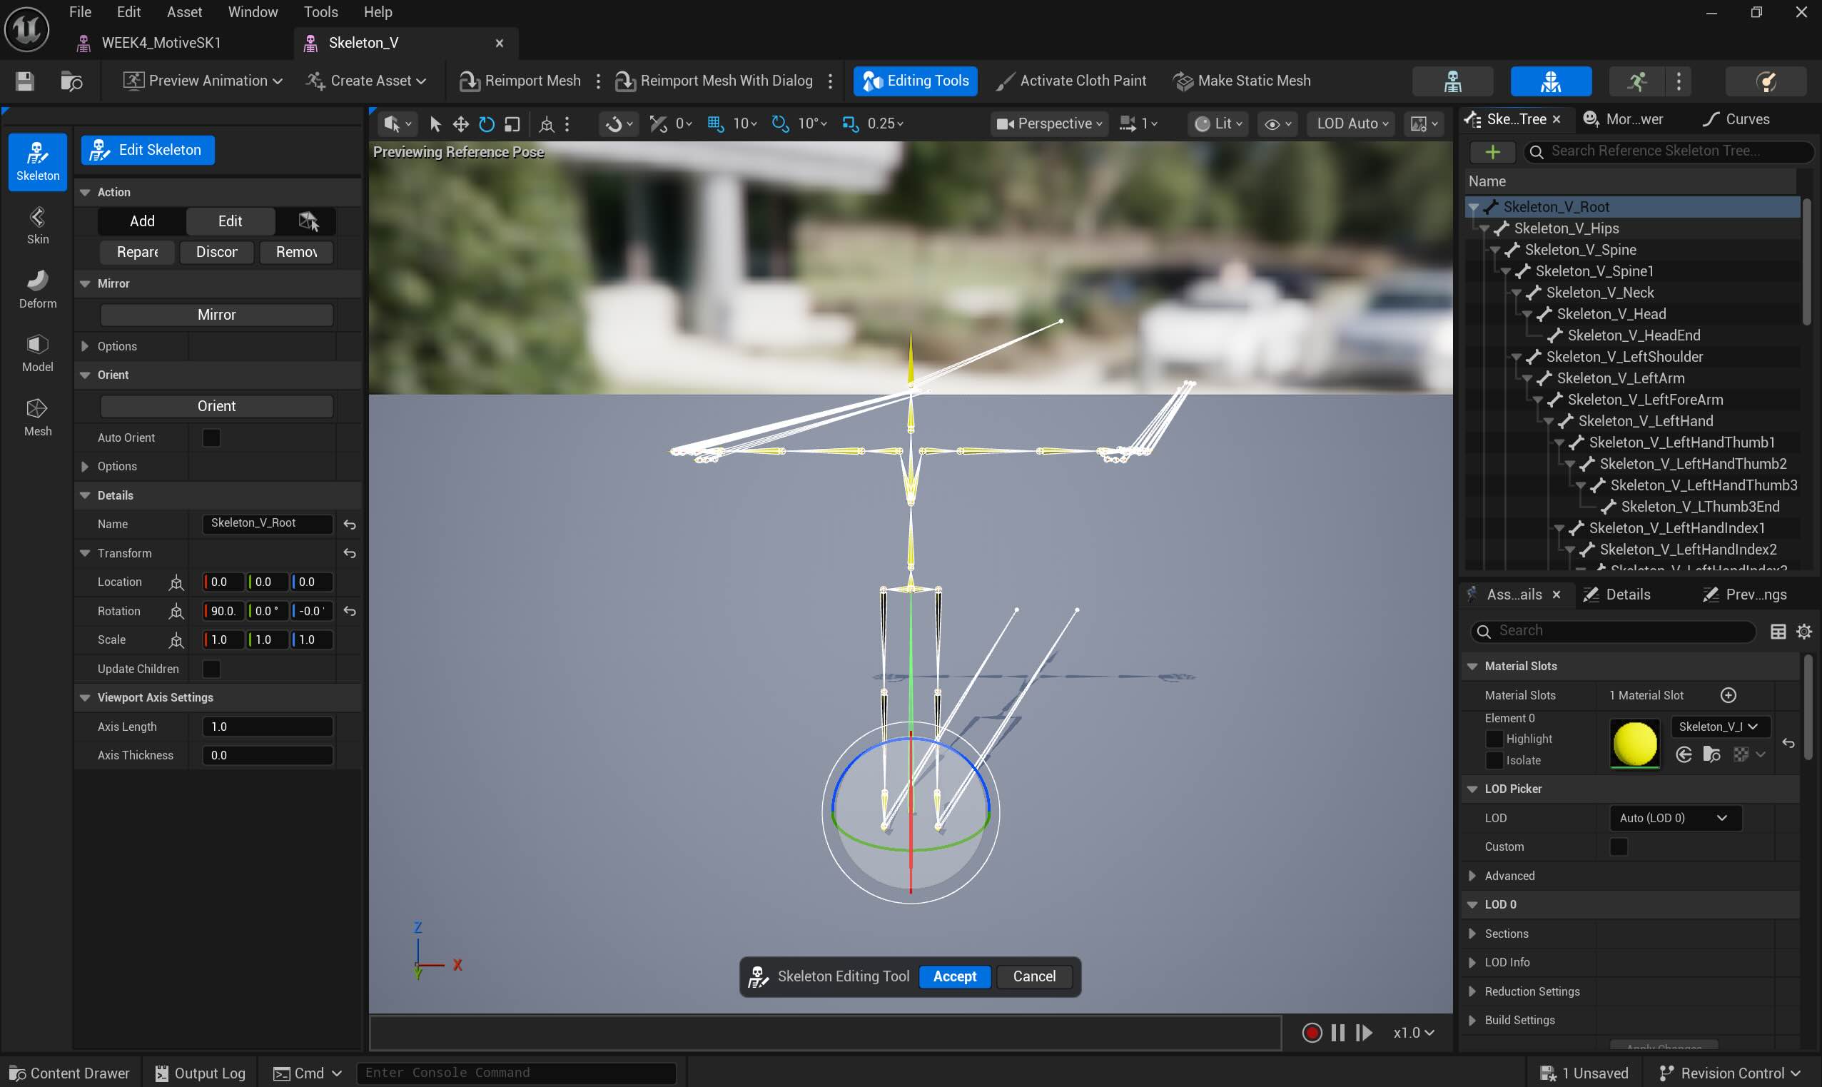Enable the Auto Orient checkbox
Image resolution: width=1822 pixels, height=1087 pixels.
[x=211, y=438]
